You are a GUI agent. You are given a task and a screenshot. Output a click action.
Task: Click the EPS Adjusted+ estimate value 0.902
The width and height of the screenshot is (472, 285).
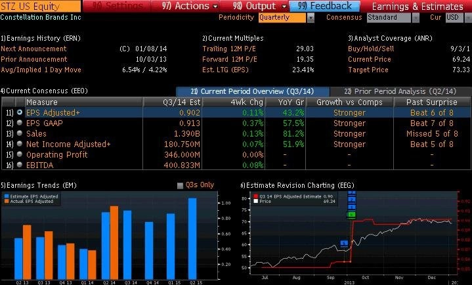coord(189,113)
